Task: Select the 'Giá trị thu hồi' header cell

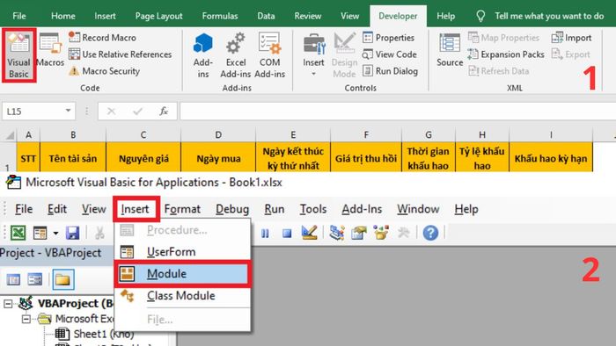Action: 366,157
